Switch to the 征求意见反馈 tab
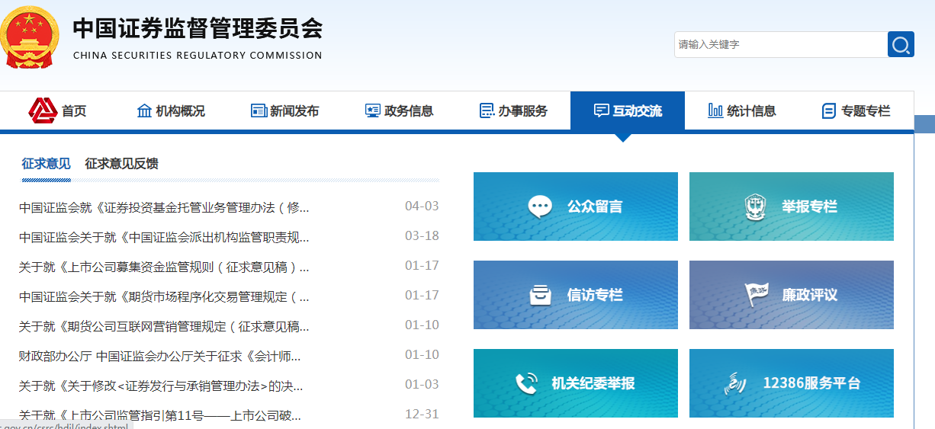The image size is (935, 429). click(121, 164)
